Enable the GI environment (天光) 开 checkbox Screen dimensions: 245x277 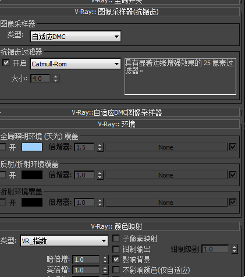[3, 147]
